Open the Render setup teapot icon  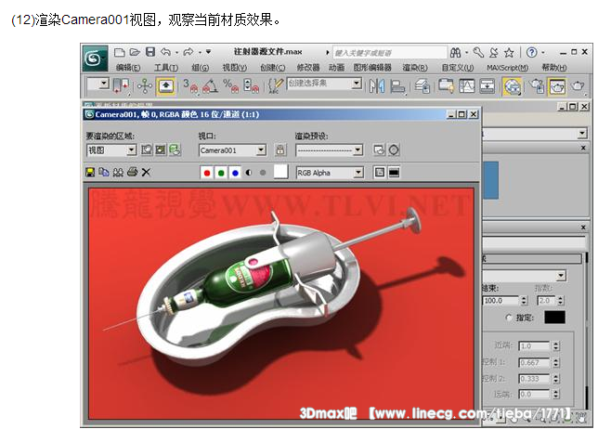click(537, 86)
